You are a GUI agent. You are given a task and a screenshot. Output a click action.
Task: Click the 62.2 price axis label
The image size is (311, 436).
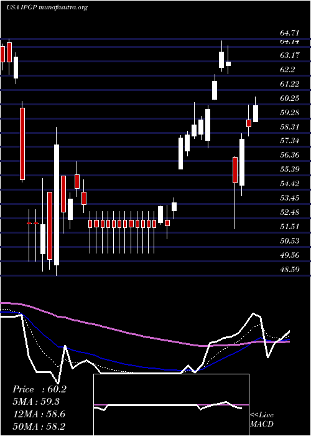tap(287, 70)
